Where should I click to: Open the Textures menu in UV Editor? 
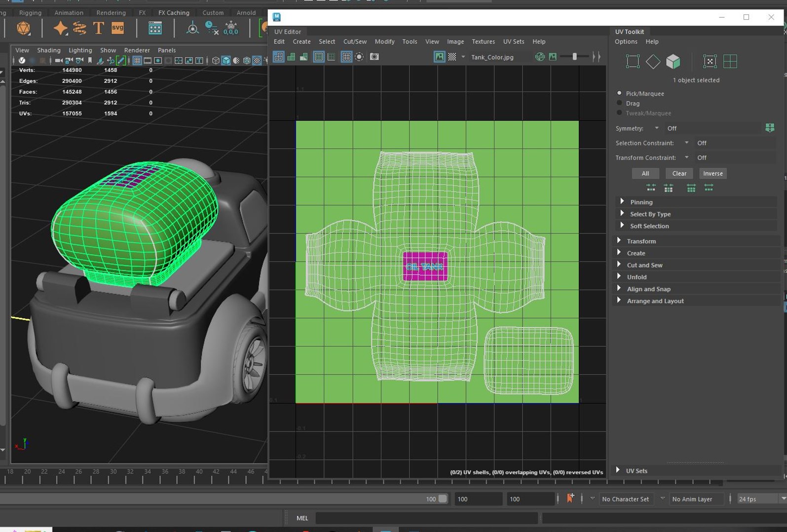(x=483, y=42)
